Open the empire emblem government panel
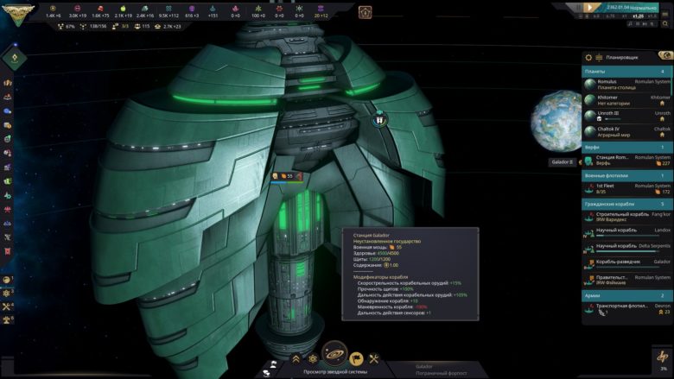This screenshot has width=674, height=379. pos(17,14)
